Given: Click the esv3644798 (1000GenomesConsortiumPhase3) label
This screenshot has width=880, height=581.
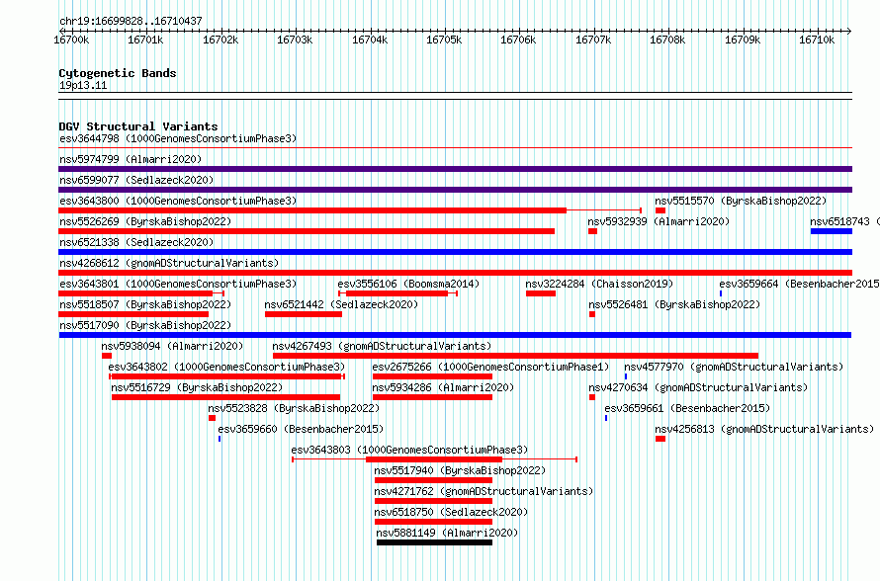Looking at the screenshot, I should pyautogui.click(x=178, y=138).
